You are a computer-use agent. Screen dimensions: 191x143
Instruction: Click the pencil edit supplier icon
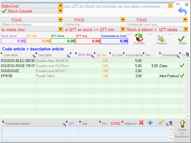click(161, 122)
